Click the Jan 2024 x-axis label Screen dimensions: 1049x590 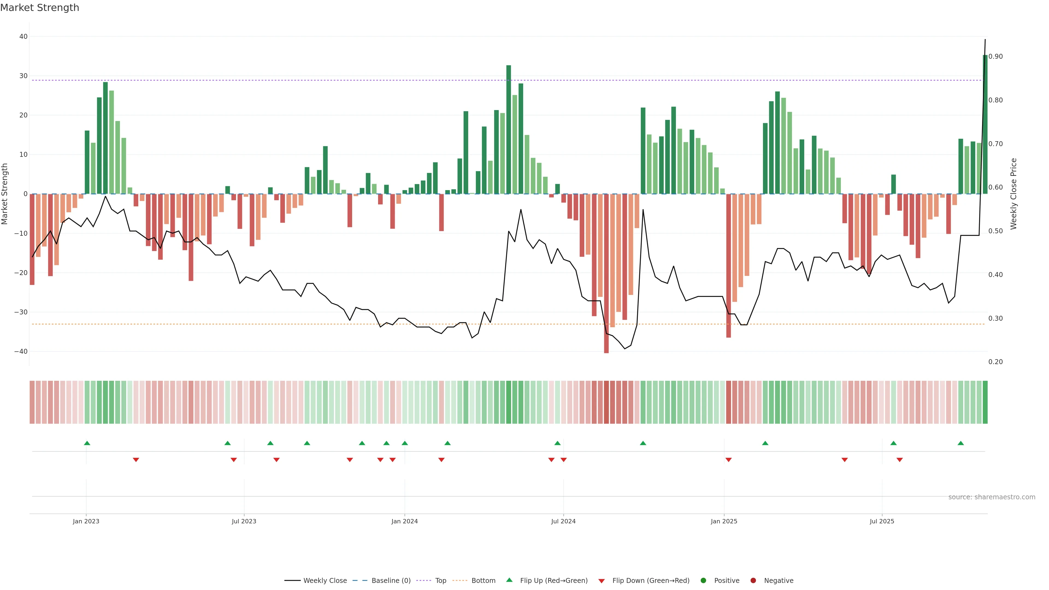404,521
